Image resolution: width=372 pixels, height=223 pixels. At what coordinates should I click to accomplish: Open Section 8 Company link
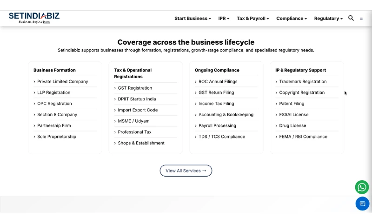(57, 114)
